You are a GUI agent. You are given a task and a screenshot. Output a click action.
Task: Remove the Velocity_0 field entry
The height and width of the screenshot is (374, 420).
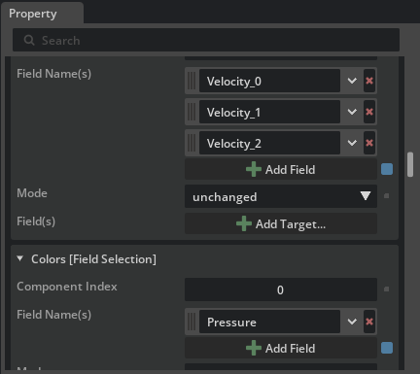point(369,81)
